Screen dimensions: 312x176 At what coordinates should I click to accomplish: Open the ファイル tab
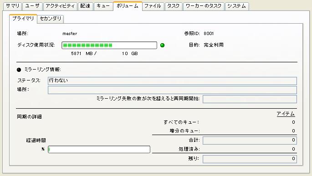click(x=153, y=6)
